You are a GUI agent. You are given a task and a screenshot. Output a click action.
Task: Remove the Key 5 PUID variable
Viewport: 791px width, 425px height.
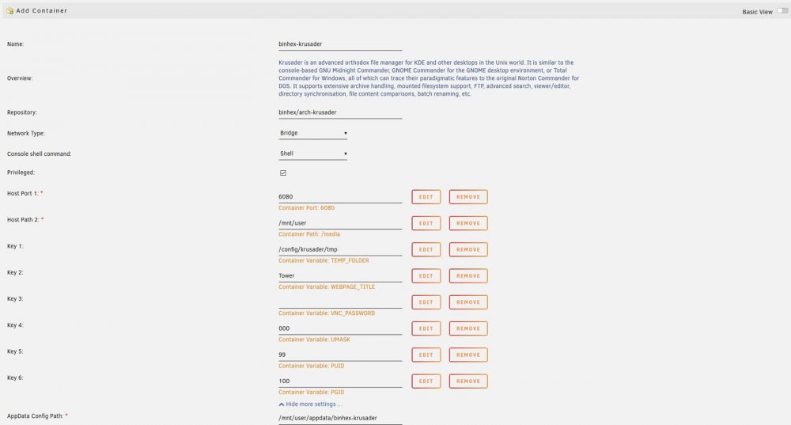click(x=468, y=355)
